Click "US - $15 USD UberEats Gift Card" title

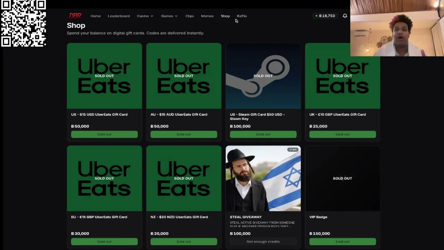[x=99, y=114]
